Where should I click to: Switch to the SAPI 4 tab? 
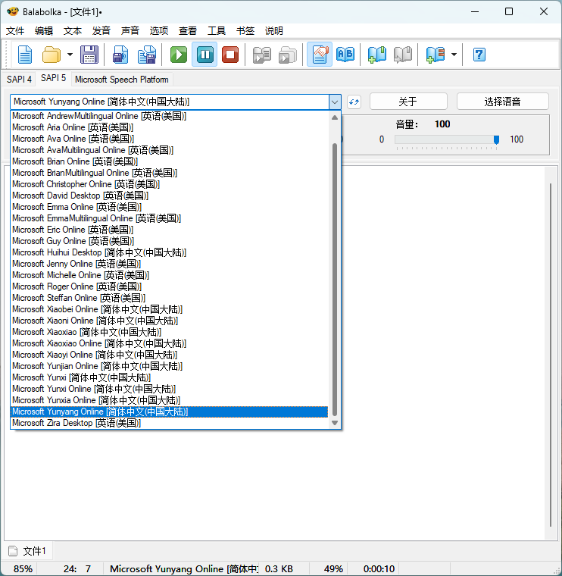(x=19, y=80)
